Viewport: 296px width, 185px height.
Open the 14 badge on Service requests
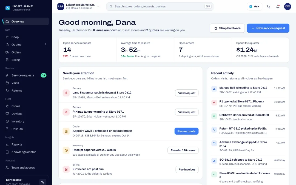[x=44, y=75]
